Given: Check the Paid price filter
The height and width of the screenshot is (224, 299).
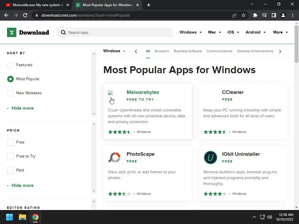Looking at the screenshot, I should (11, 170).
